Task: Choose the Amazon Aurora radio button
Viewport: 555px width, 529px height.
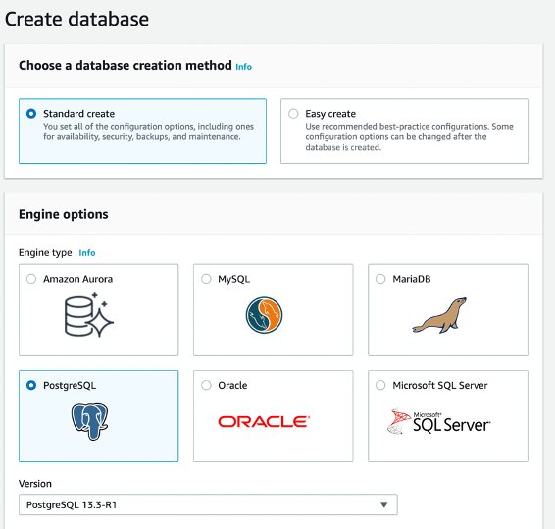Action: 31,279
